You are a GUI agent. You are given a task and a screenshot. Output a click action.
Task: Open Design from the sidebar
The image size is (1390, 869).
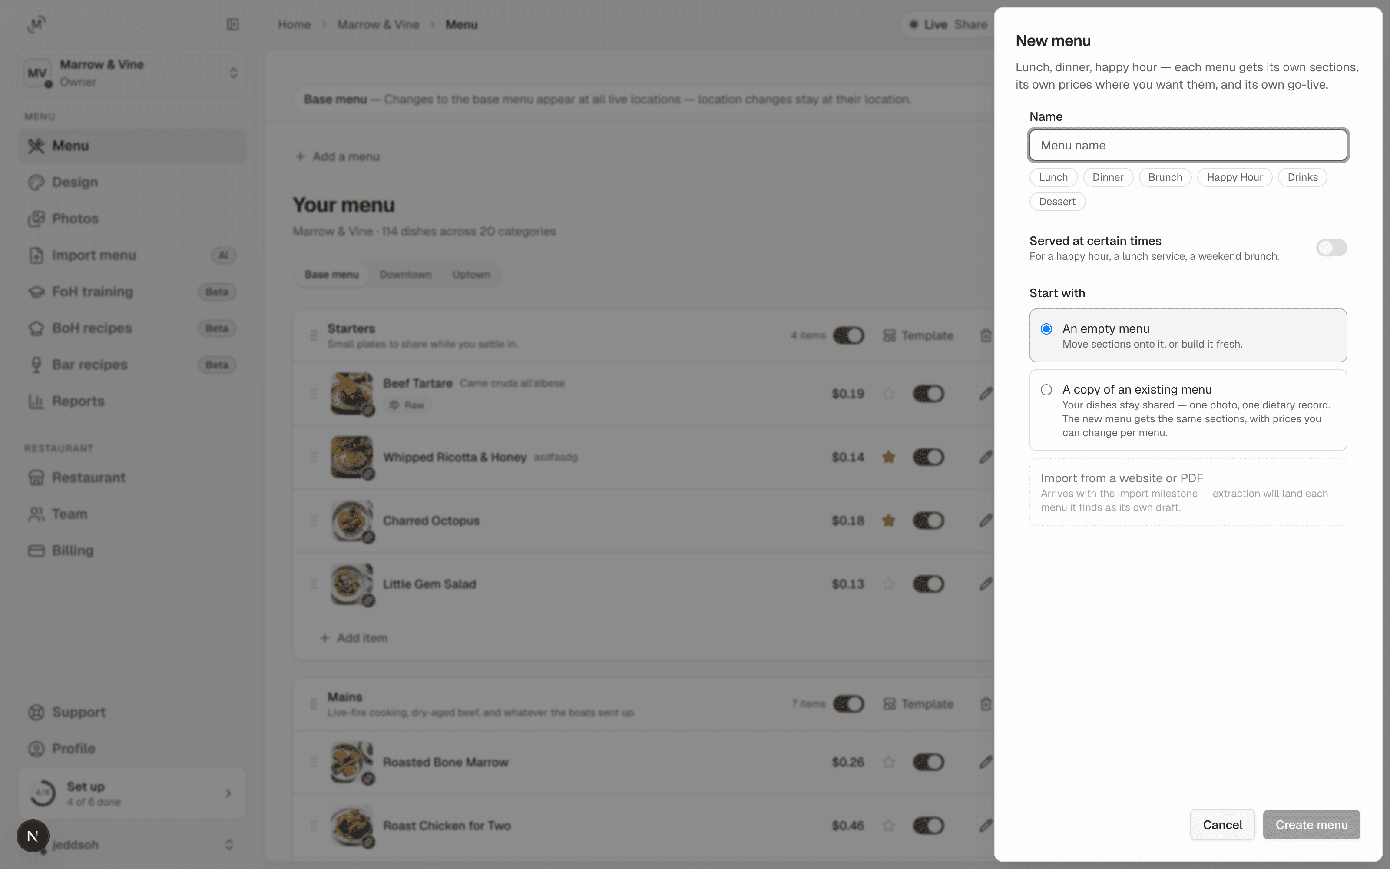pyautogui.click(x=132, y=182)
